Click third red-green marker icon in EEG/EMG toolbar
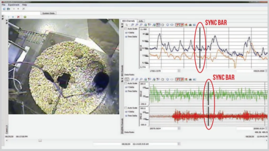 click(186, 79)
